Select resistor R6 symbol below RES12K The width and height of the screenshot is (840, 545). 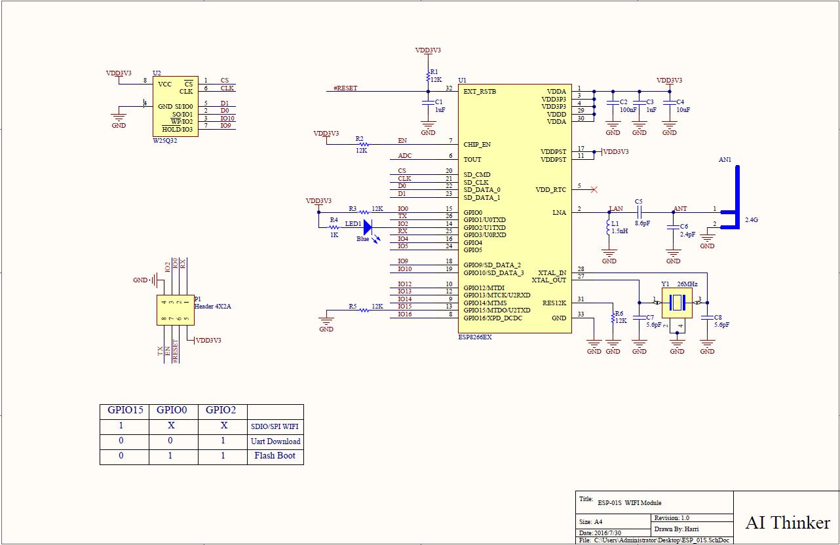[613, 317]
